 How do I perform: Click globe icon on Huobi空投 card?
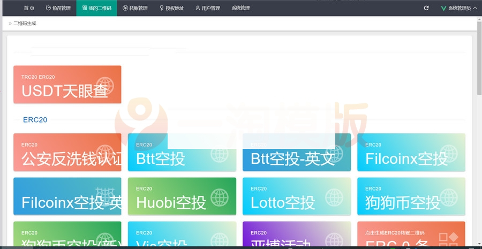220,199
